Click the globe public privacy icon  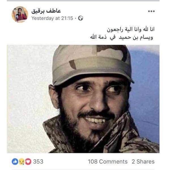coord(81,18)
